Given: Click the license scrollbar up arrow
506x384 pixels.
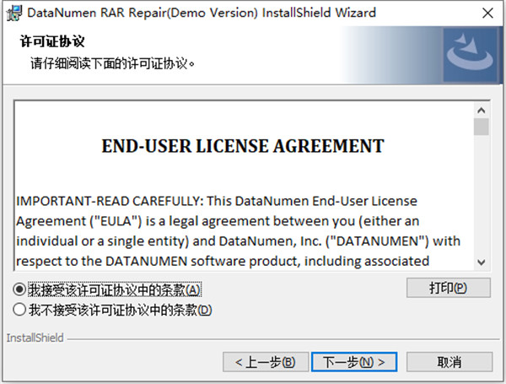Looking at the screenshot, I should click(481, 110).
